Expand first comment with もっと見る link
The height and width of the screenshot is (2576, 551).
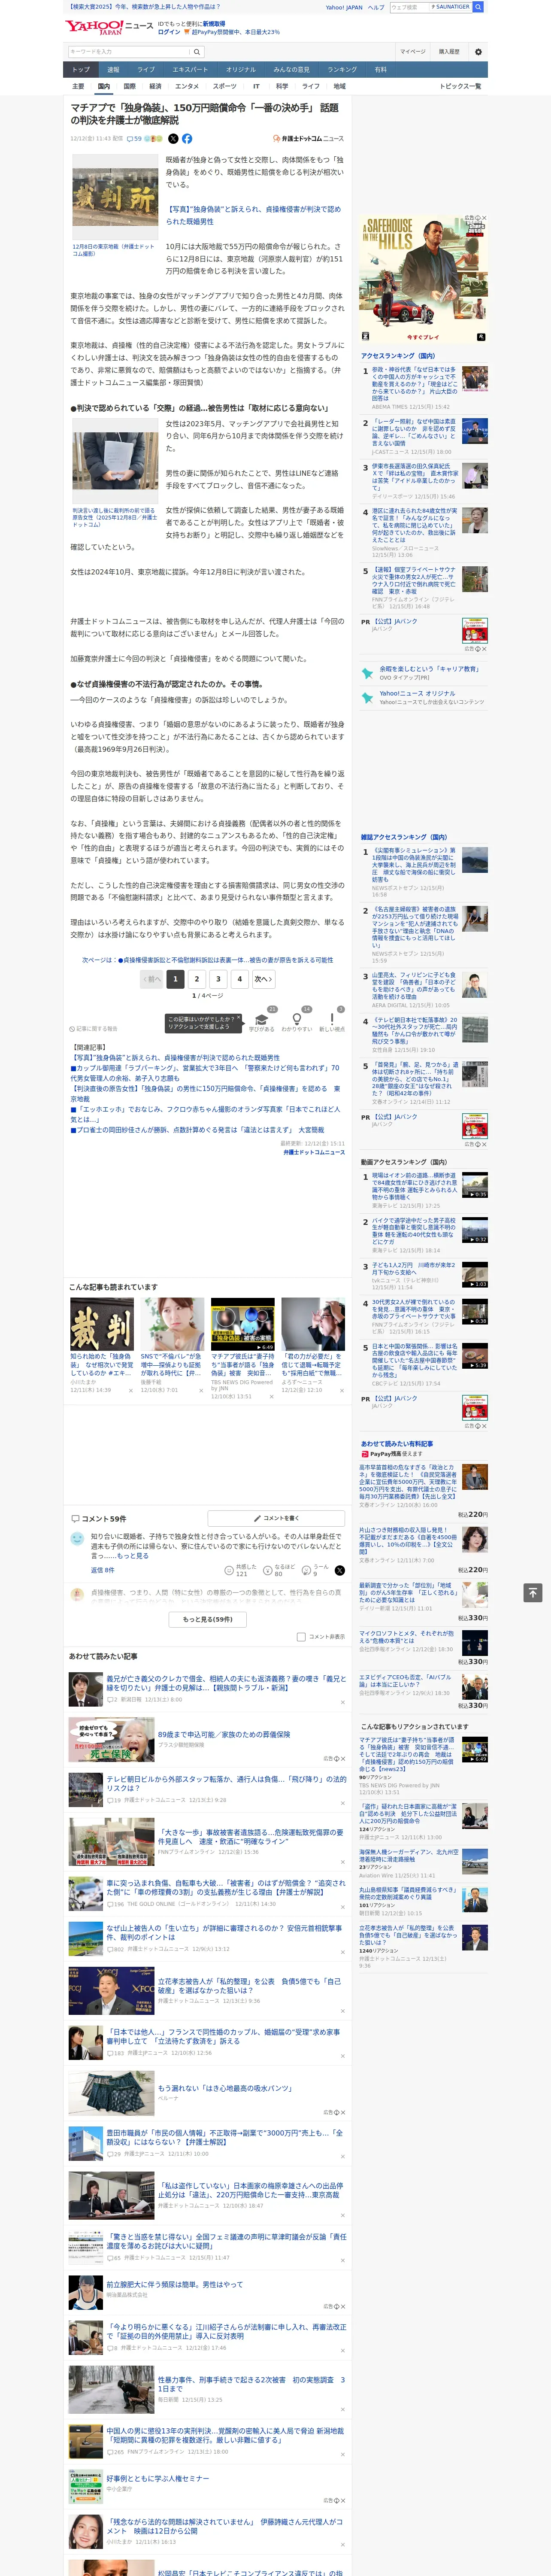point(132,1556)
